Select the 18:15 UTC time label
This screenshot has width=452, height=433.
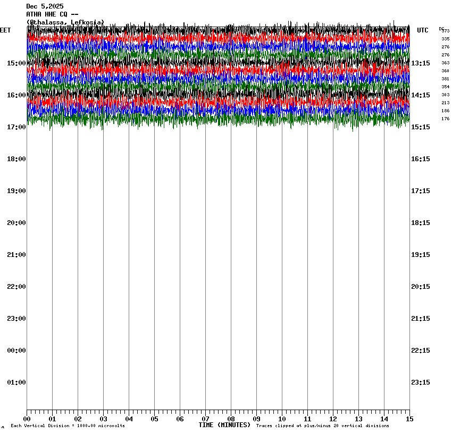[421, 223]
